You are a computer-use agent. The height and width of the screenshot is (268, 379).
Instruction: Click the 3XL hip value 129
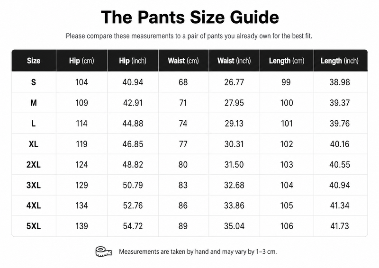pyautogui.click(x=81, y=185)
